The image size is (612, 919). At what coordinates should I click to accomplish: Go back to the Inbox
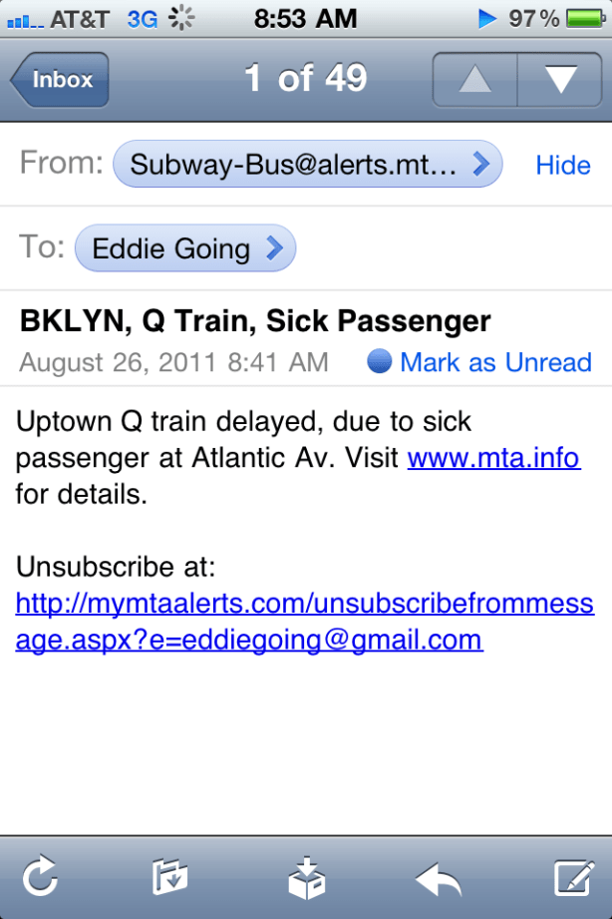click(60, 80)
